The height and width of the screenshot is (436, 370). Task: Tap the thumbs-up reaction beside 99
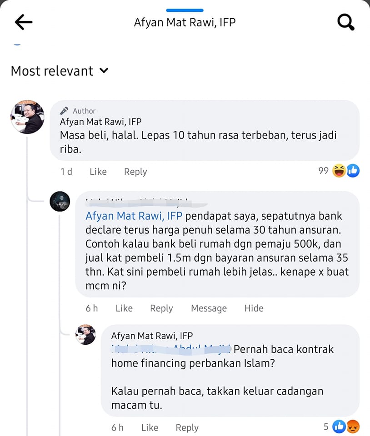(353, 171)
